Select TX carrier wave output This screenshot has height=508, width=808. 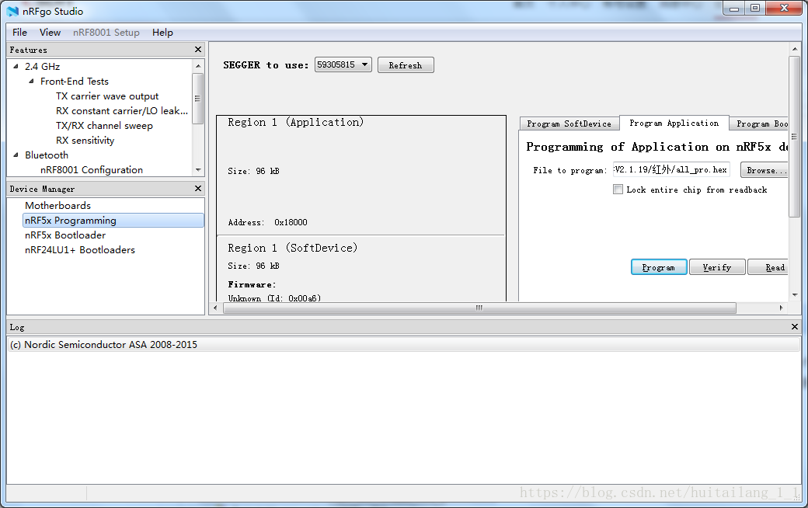[107, 96]
